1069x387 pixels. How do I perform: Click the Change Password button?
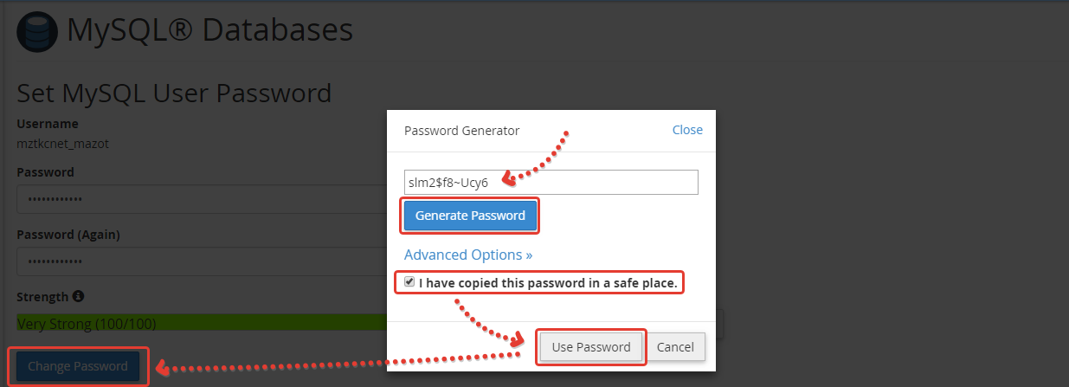click(78, 366)
